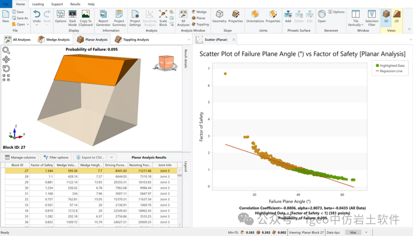
Task: Open the Selection Filter
Action: coord(372,18)
